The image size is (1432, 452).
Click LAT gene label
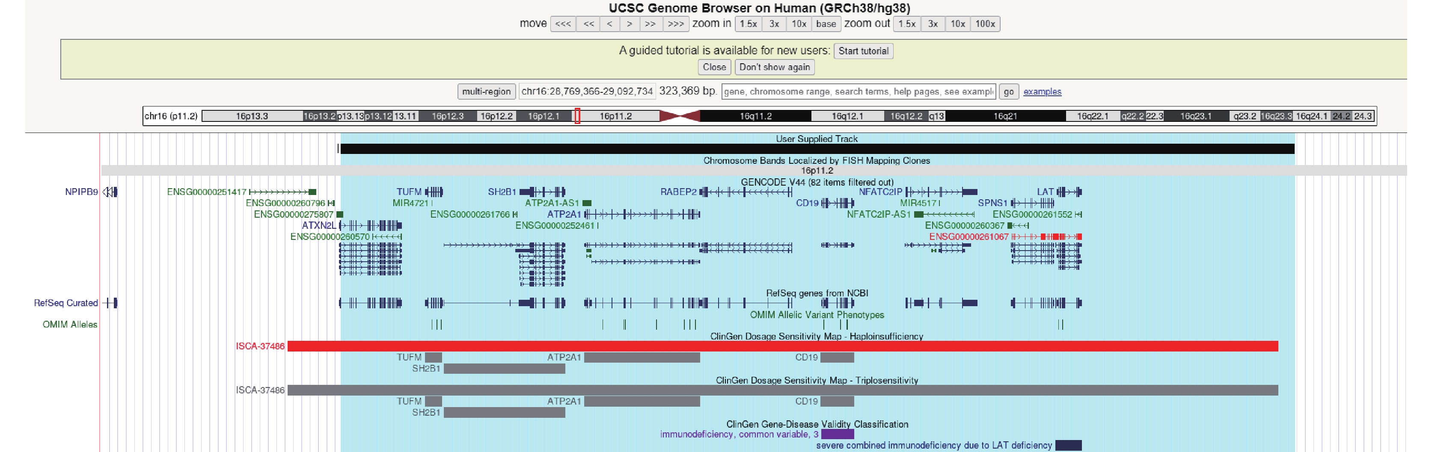click(1045, 192)
